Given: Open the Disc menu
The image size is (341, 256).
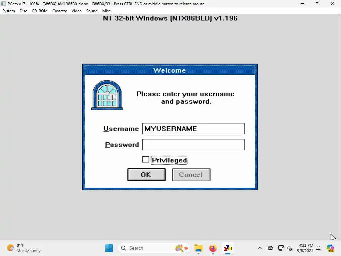Looking at the screenshot, I should [x=23, y=11].
